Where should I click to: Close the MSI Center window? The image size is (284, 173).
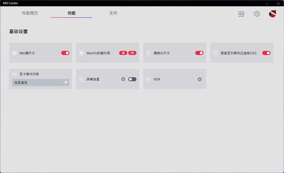pyautogui.click(x=278, y=3)
